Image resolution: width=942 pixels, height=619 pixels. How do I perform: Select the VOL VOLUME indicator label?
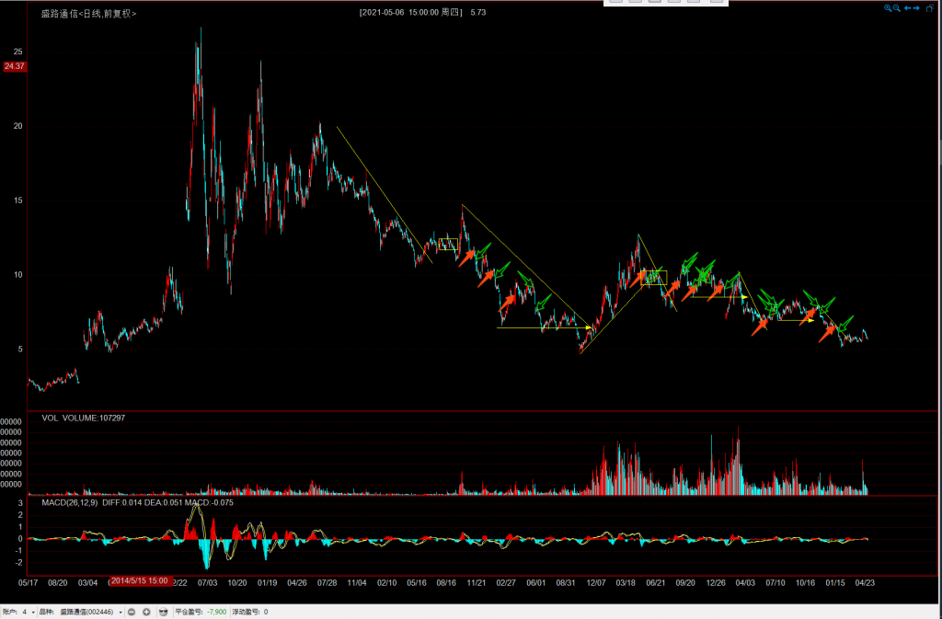(84, 418)
